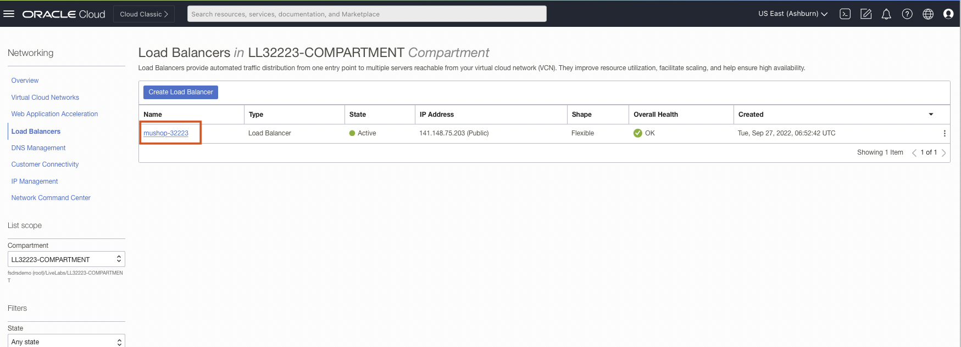
Task: Sort by the Created column arrow
Action: coord(931,115)
